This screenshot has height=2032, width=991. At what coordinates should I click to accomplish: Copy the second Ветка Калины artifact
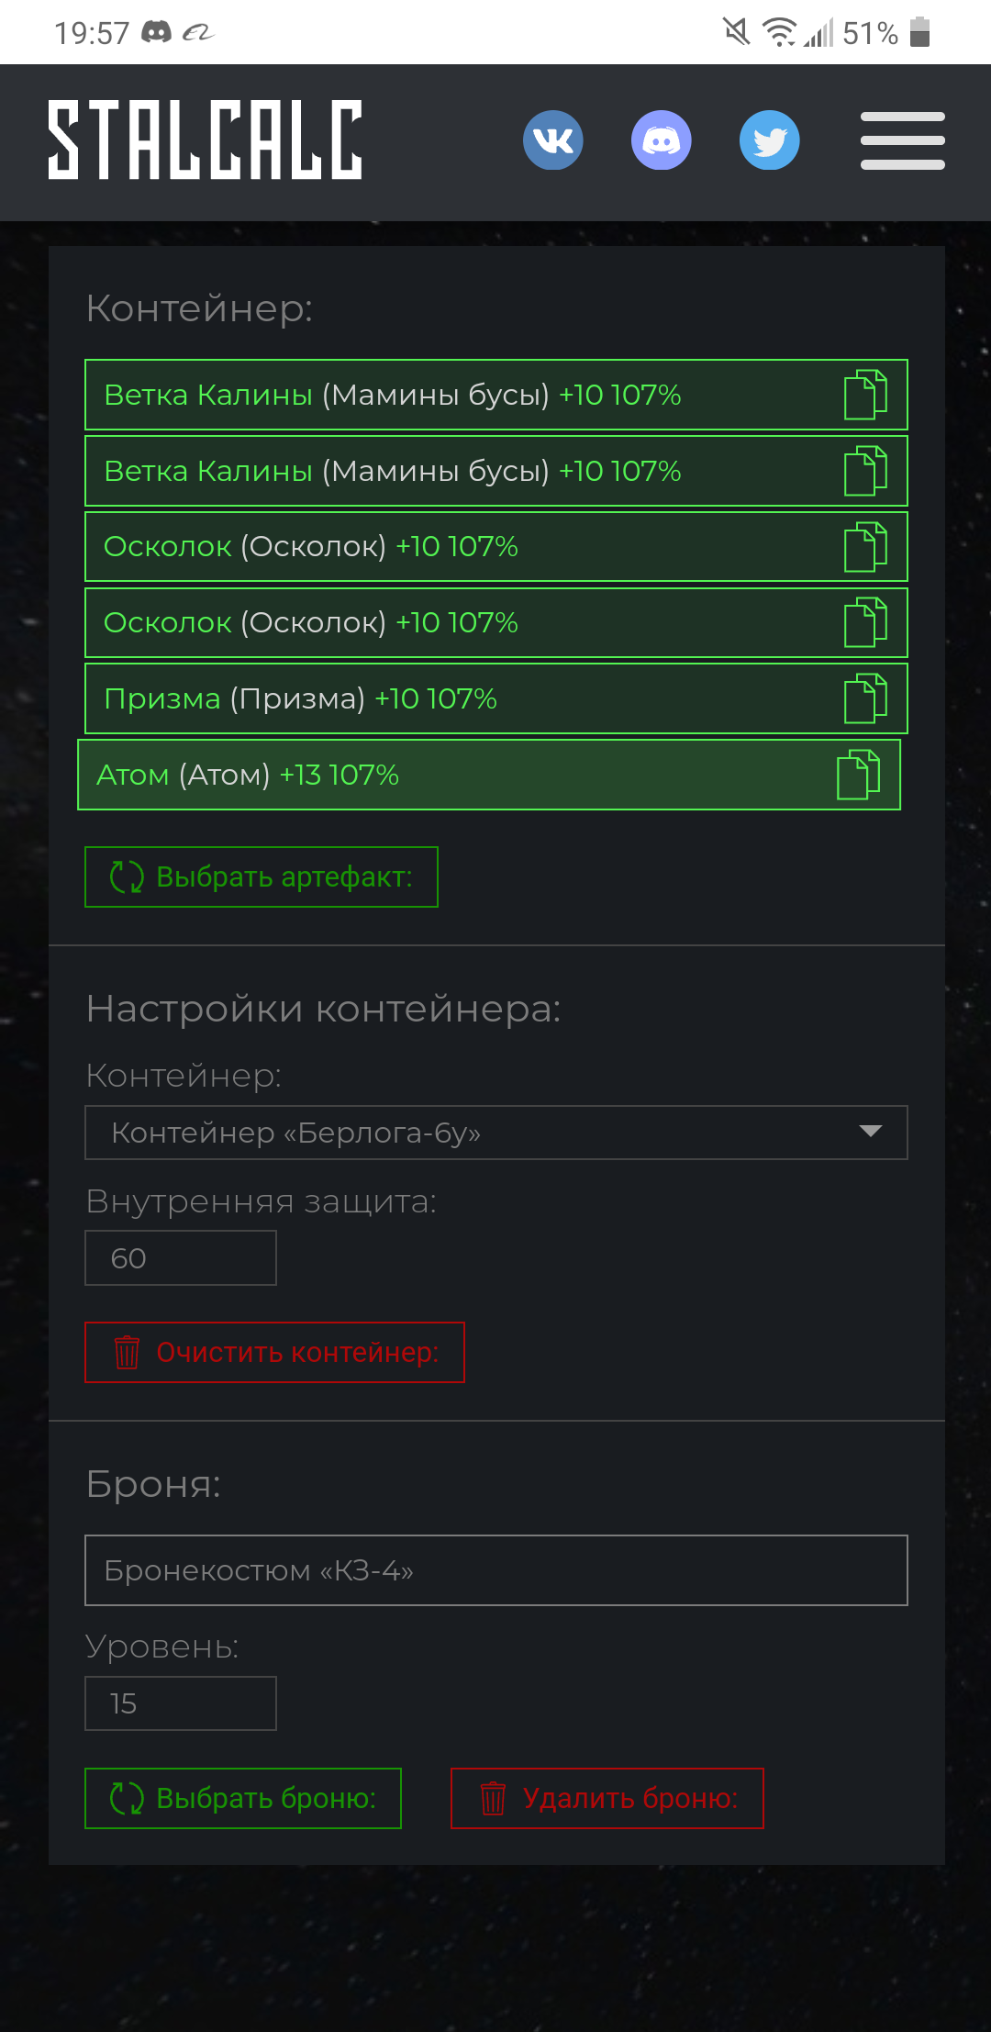pos(865,471)
